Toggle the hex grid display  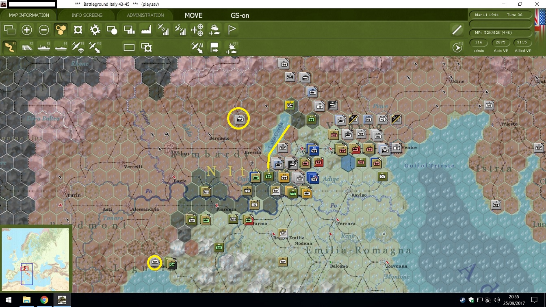[61, 30]
